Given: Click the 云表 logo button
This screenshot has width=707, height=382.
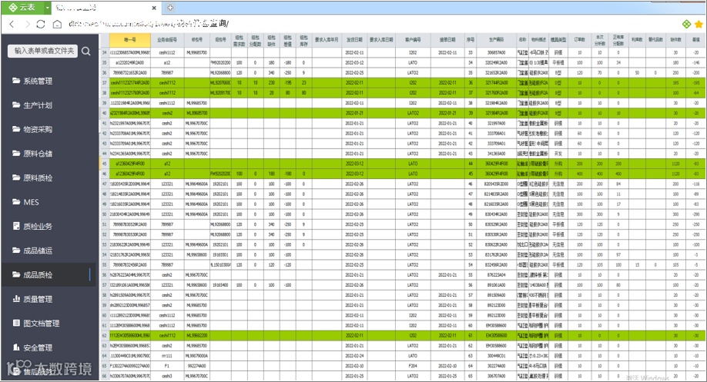Looking at the screenshot, I should click(x=22, y=8).
